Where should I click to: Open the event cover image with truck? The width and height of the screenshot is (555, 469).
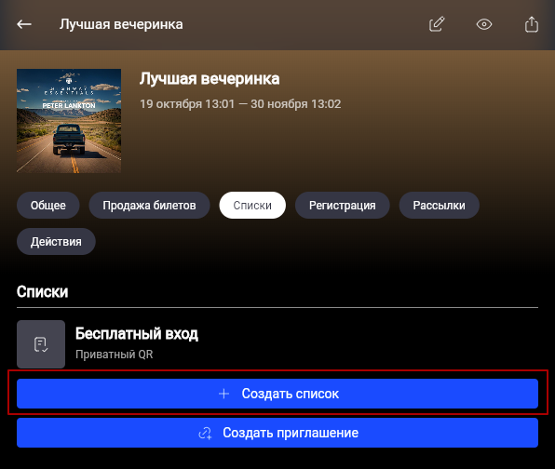pos(69,121)
